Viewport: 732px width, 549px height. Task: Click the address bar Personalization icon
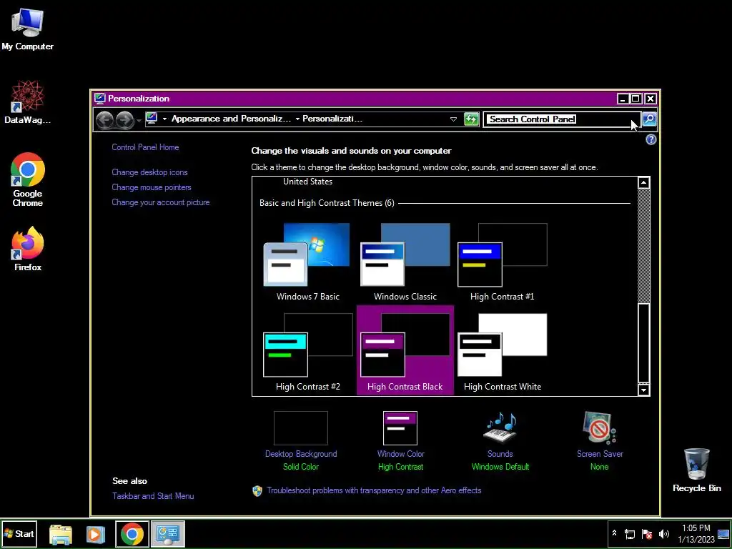(152, 119)
